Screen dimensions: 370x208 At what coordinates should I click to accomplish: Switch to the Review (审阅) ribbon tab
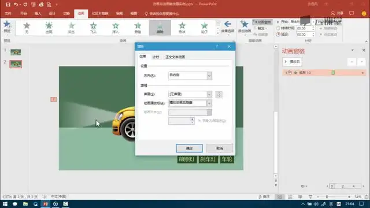pyautogui.click(x=120, y=13)
